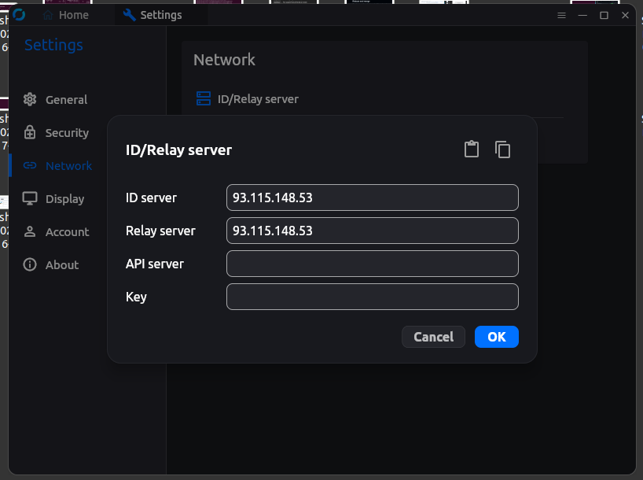Screen dimensions: 643x480
Task: Show the About section
Action: (61, 265)
